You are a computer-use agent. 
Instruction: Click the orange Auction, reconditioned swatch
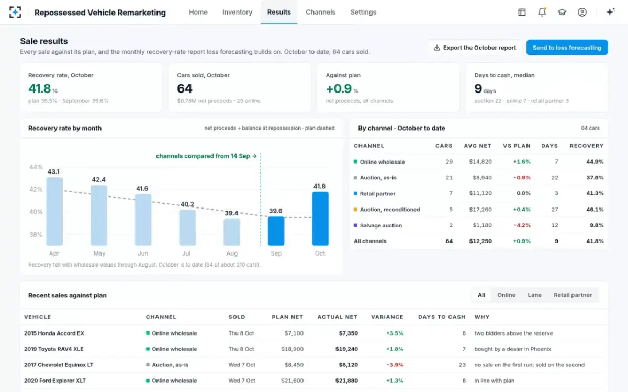[x=355, y=210]
